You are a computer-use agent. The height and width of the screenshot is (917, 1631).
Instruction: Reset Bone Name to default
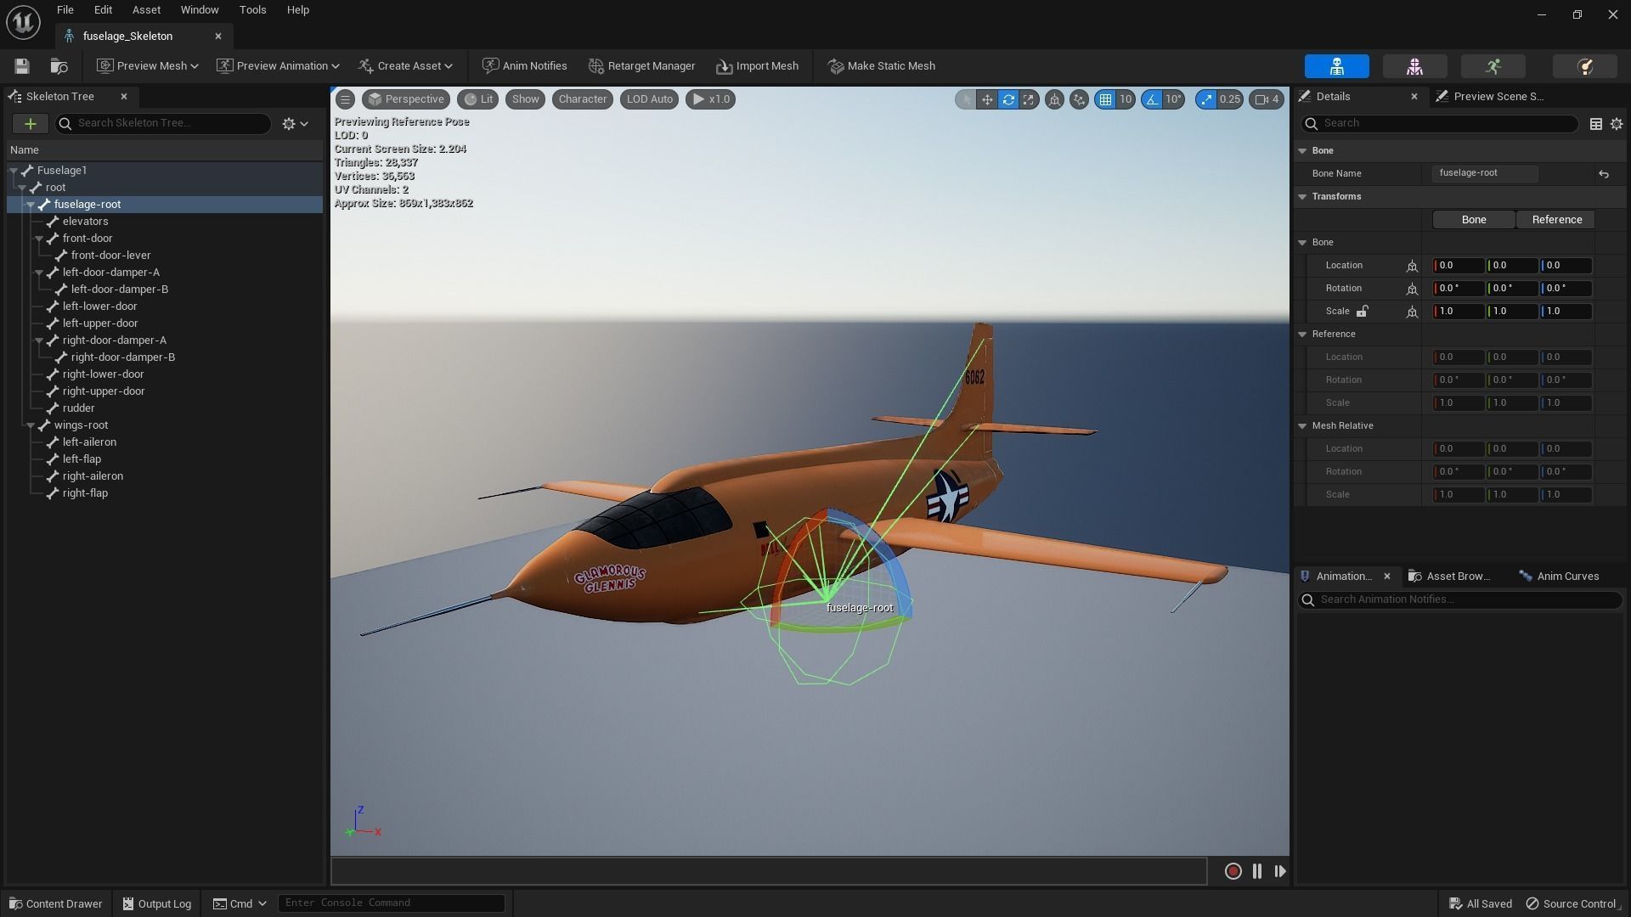point(1604,174)
